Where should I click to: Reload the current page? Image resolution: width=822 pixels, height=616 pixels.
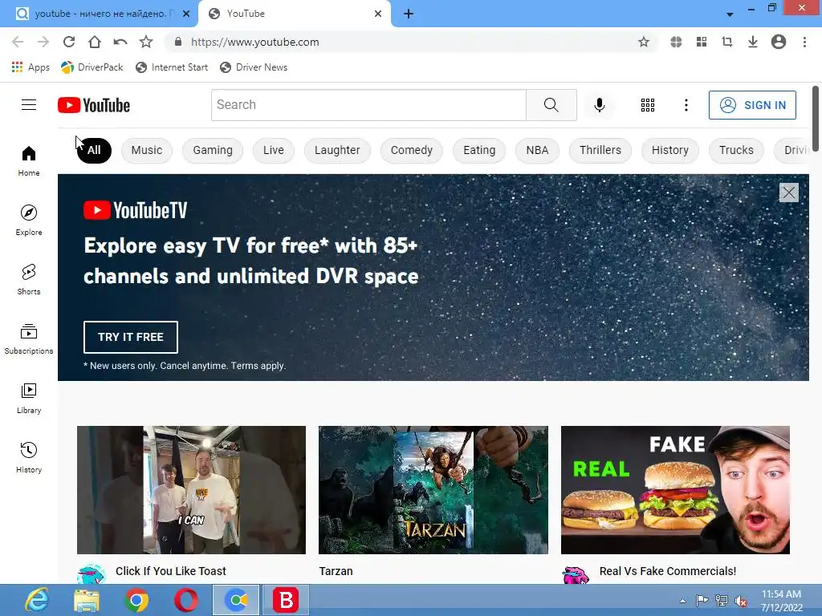tap(69, 42)
